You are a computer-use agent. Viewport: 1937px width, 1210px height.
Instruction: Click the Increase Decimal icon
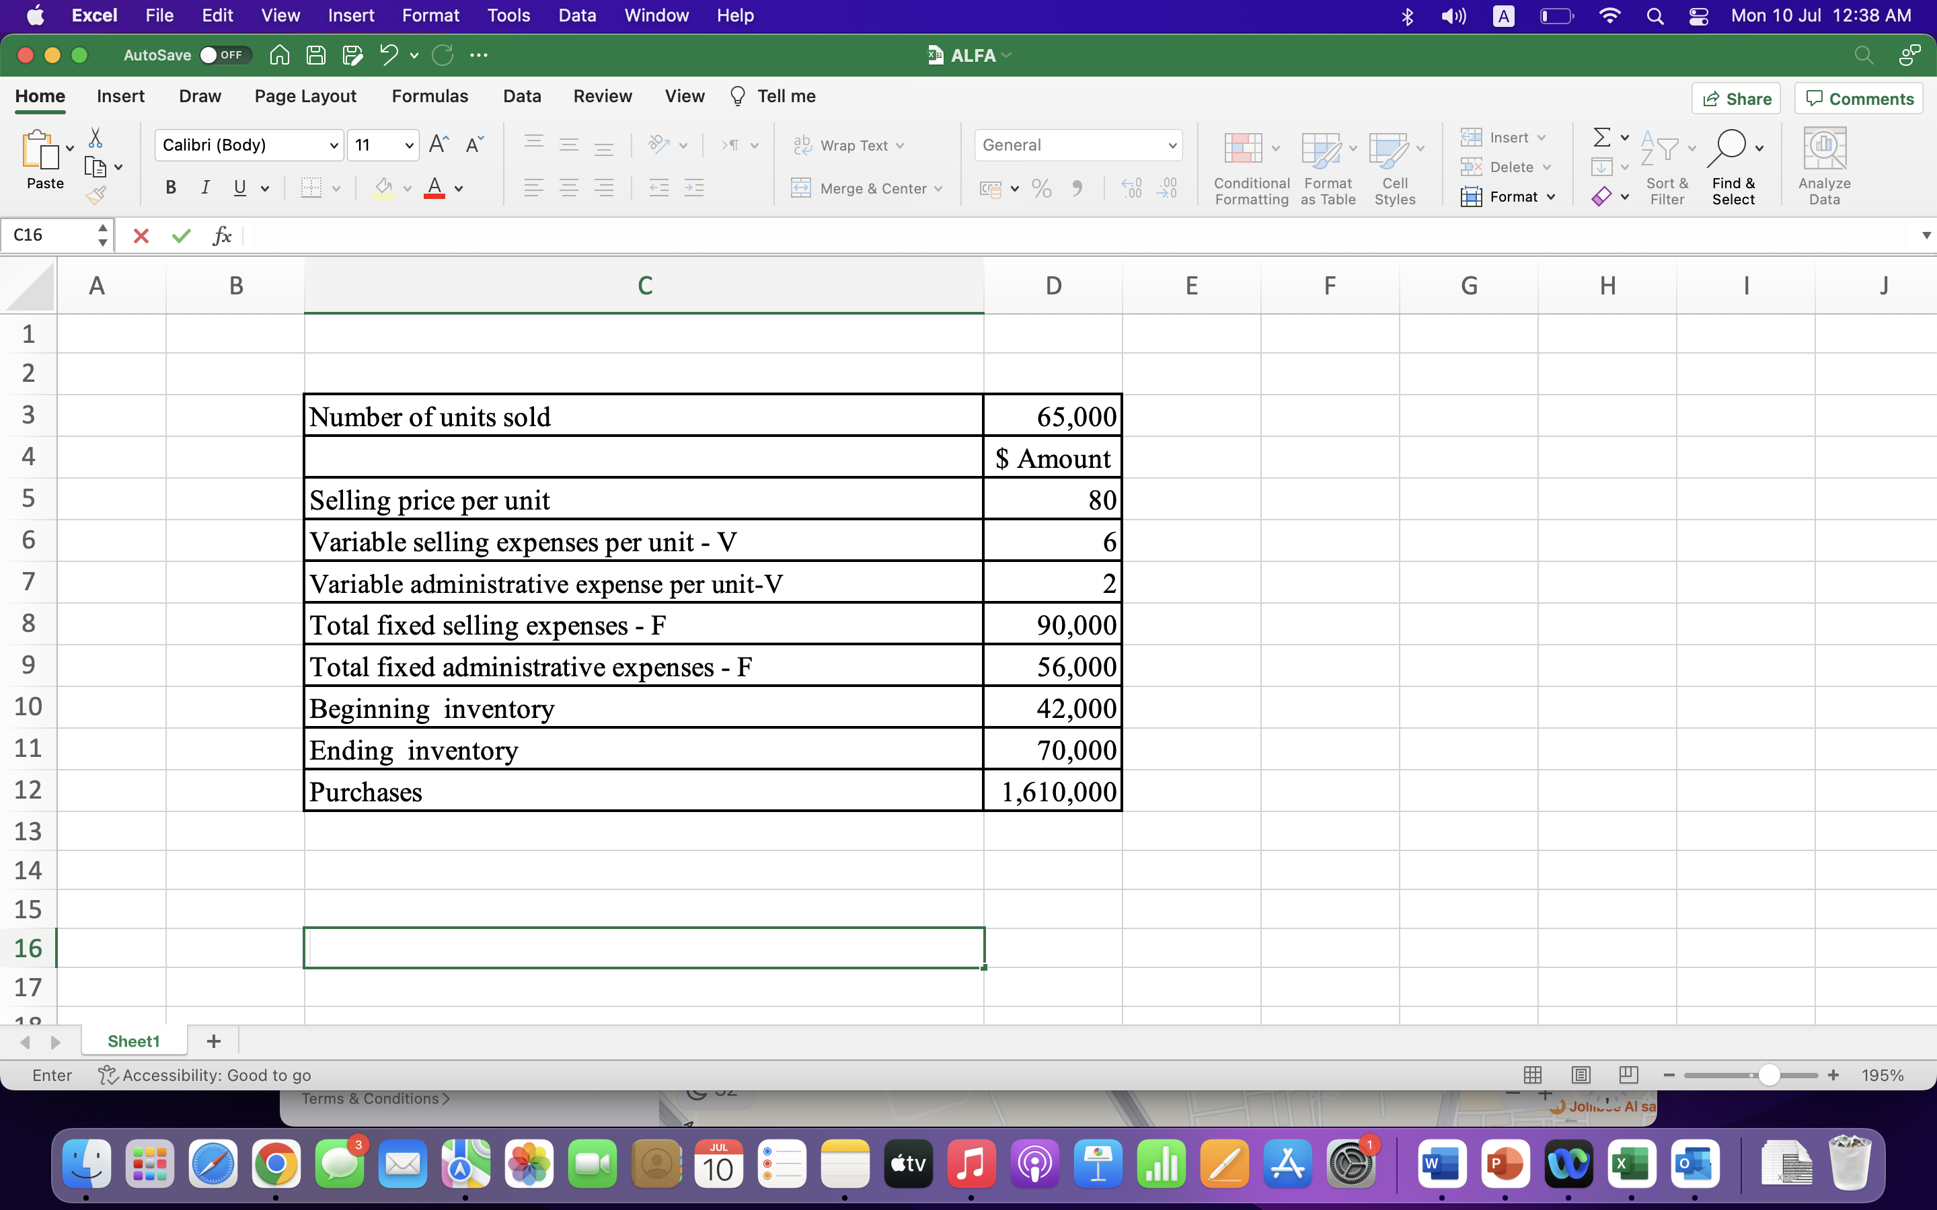1131,188
